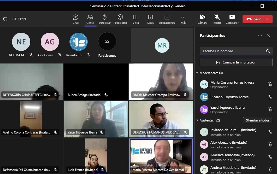
Task: Click AG avatar of Alex Gonza...
Action: click(50, 42)
